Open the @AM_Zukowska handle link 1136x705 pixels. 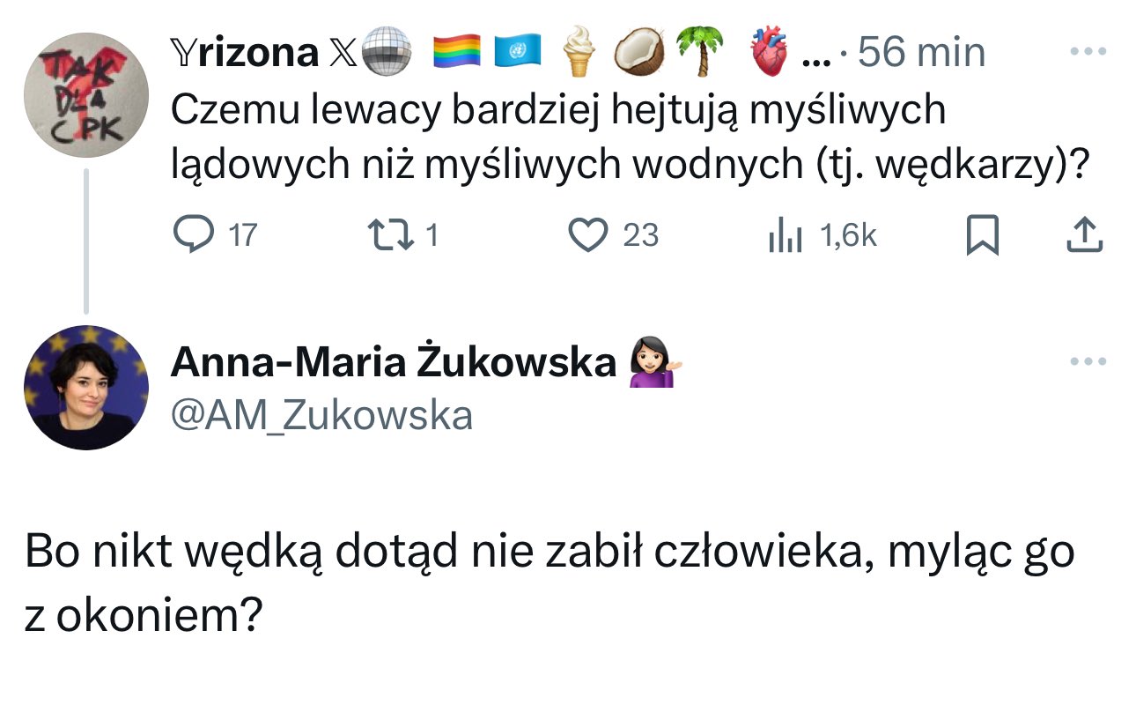pyautogui.click(x=321, y=416)
